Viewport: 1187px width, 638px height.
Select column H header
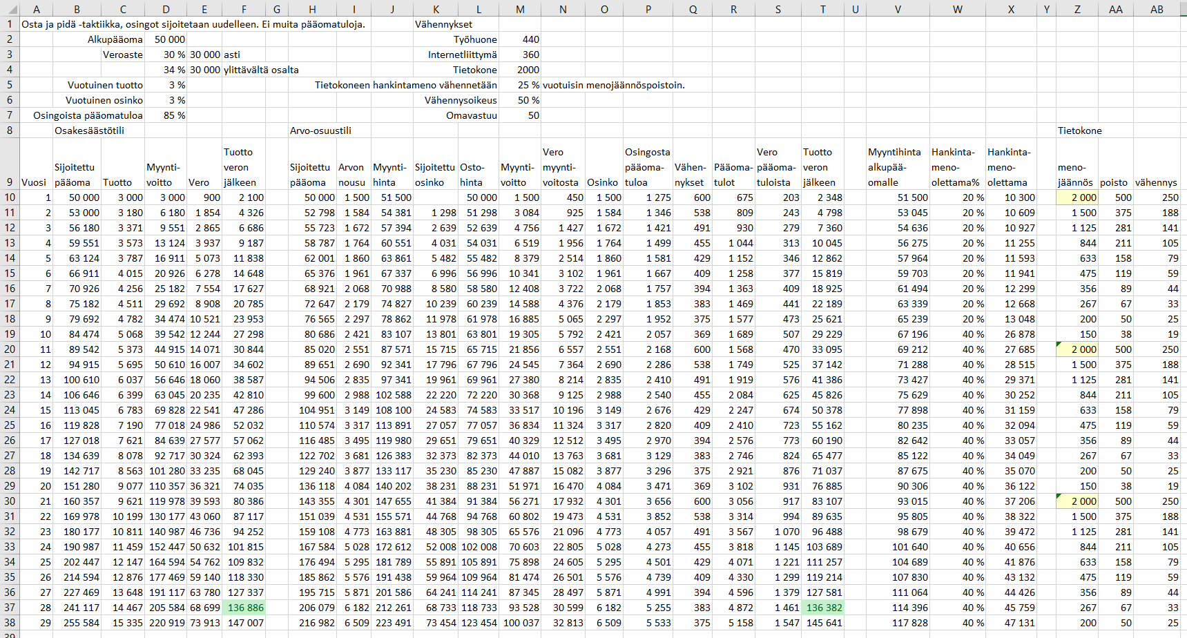tap(312, 9)
